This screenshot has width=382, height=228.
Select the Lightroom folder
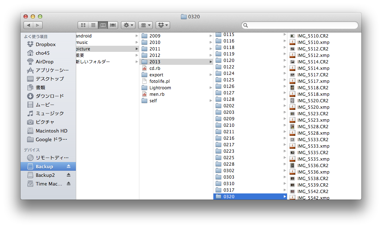(x=160, y=88)
